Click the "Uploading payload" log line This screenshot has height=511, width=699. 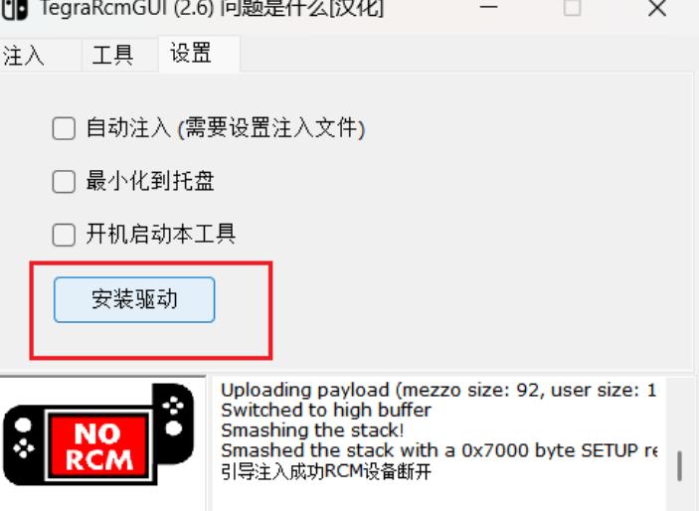pyautogui.click(x=438, y=390)
